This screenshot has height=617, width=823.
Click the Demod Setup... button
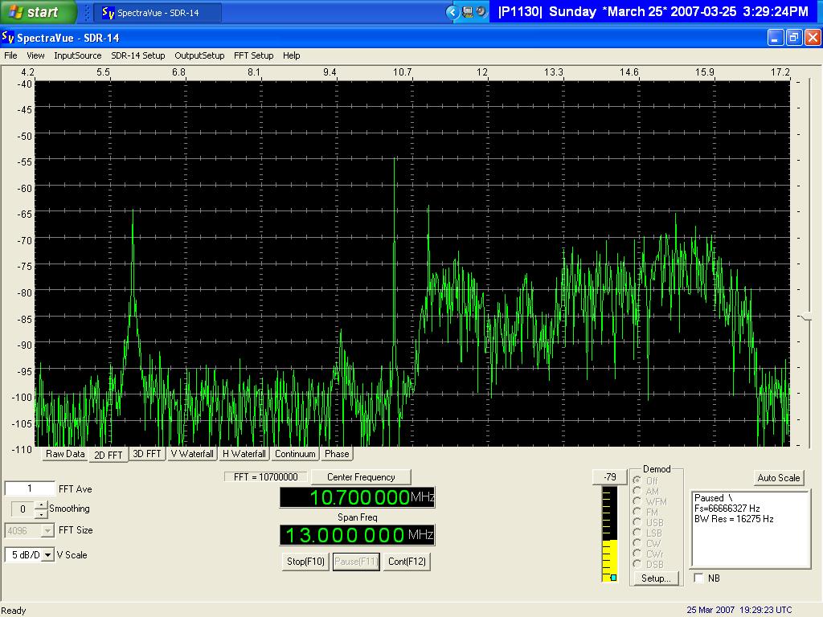656,578
